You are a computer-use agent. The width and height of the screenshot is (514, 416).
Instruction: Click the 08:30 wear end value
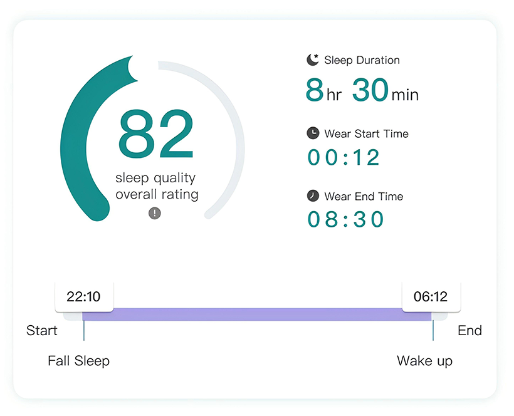(345, 219)
